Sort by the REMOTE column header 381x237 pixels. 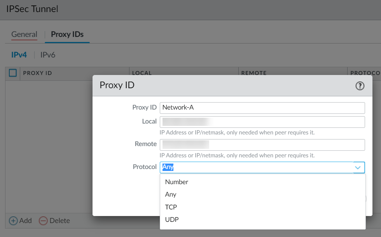point(254,73)
